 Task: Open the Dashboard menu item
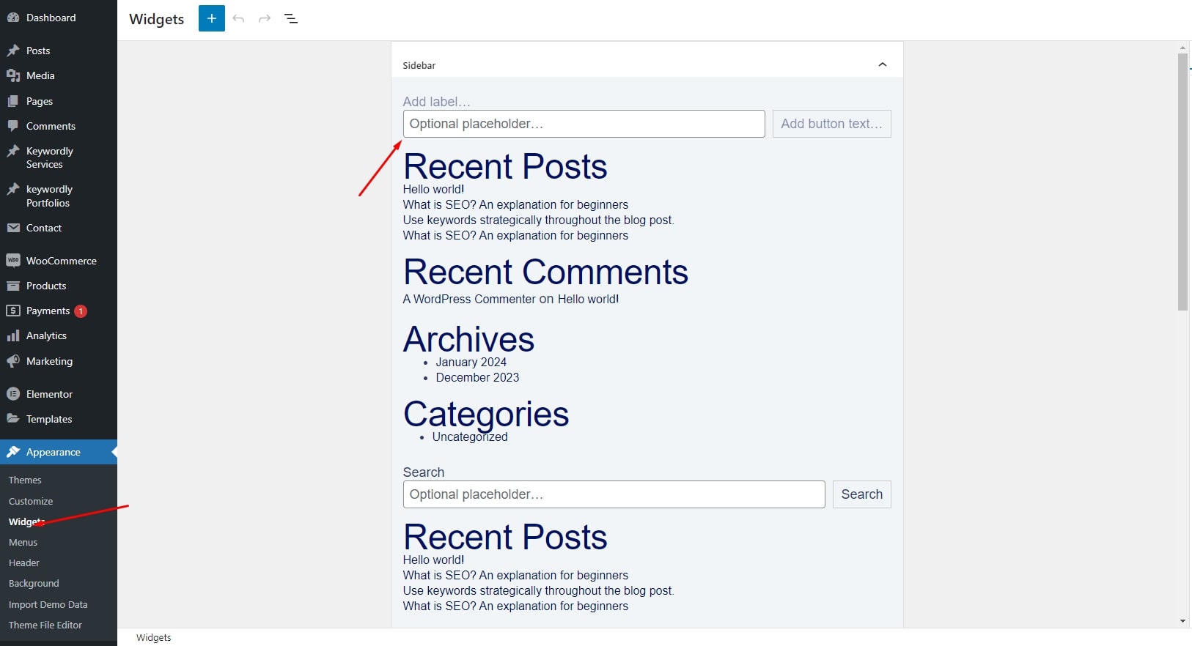(x=51, y=18)
